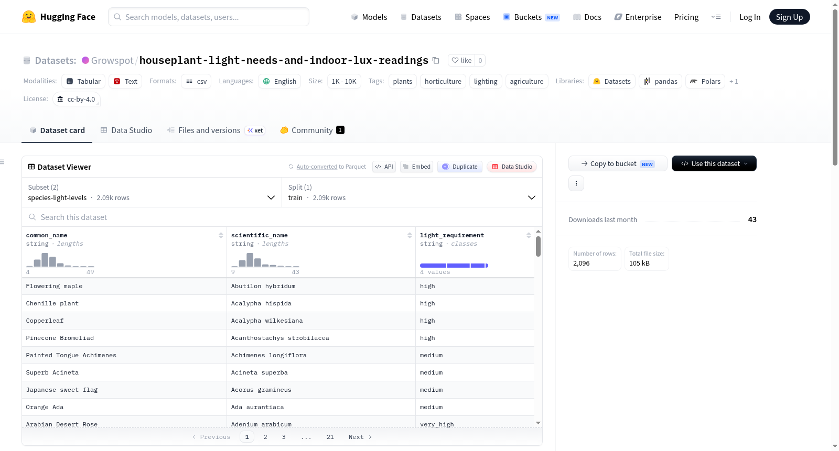Go to Spaces in the top navigation
The height and width of the screenshot is (451, 839).
tap(472, 17)
